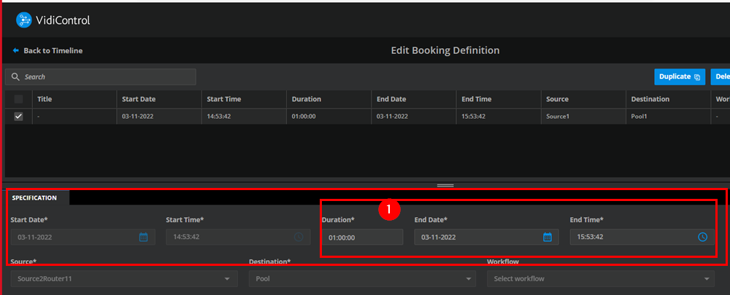Sort by the Destination column header
This screenshot has width=730, height=295.
[x=650, y=99]
